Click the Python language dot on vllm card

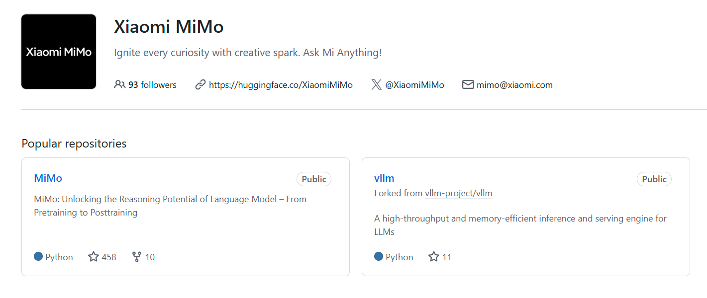379,256
